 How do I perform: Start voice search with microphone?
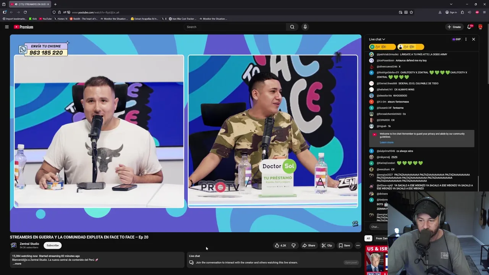click(305, 27)
